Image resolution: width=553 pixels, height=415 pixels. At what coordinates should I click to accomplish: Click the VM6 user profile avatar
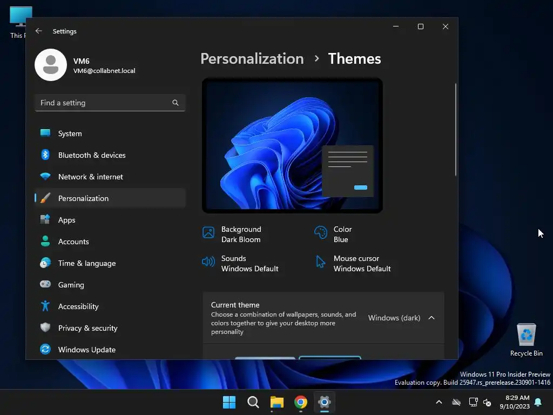click(x=51, y=65)
